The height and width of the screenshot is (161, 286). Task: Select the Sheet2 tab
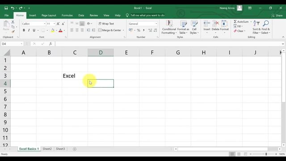click(47, 149)
